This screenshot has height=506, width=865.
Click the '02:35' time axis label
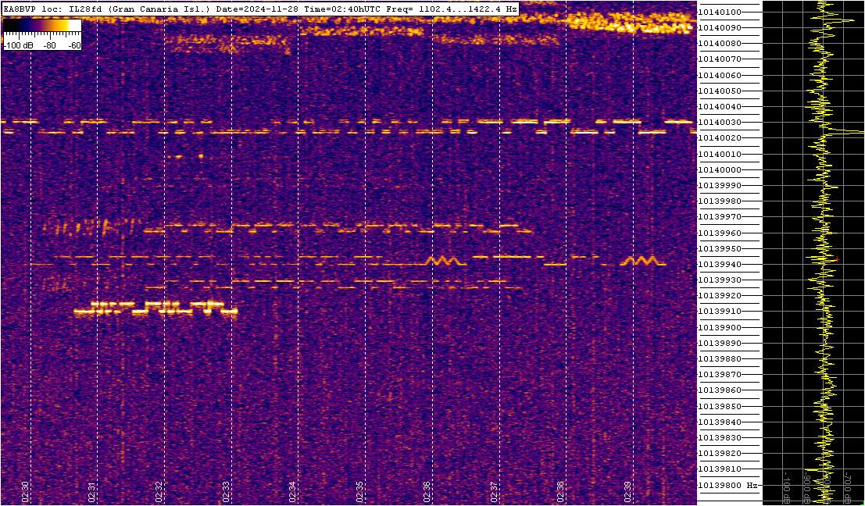click(x=359, y=490)
